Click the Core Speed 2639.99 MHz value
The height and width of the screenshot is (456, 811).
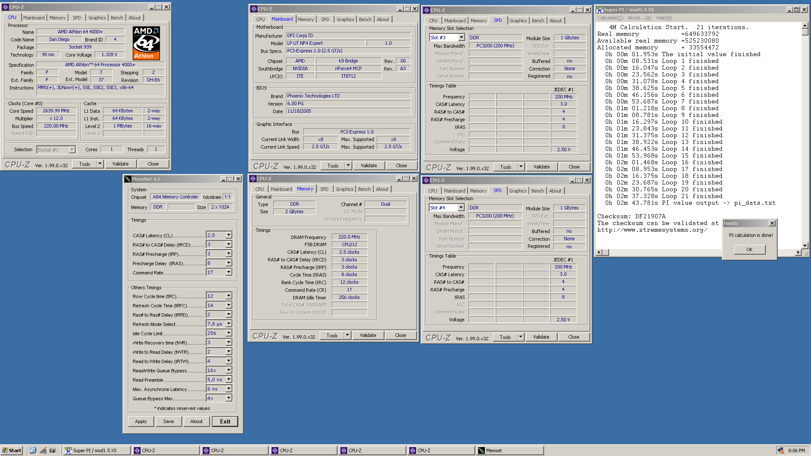pyautogui.click(x=56, y=111)
